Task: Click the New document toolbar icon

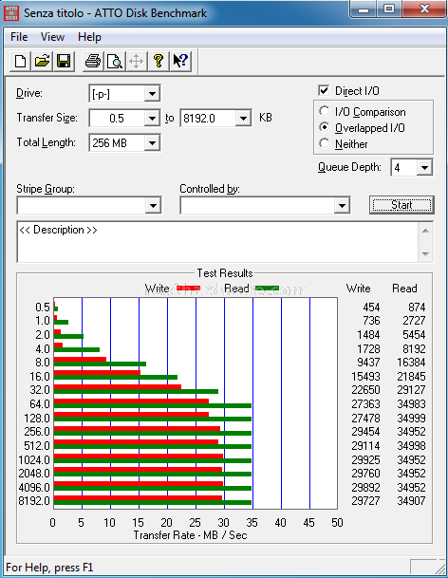Action: click(20, 61)
